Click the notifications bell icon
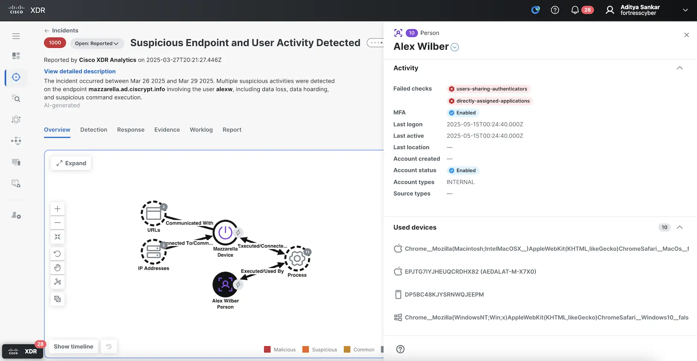Screen dimensions: 697x361 click(x=574, y=10)
